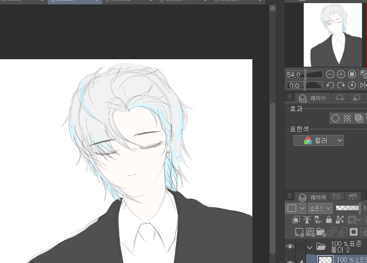Click the layer opacity checkered slider
The width and height of the screenshot is (367, 263).
click(348, 208)
